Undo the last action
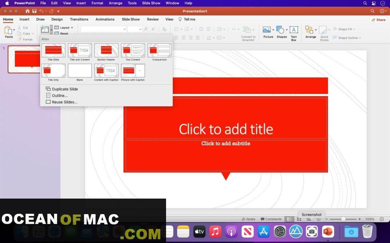The width and height of the screenshot is (390, 243). point(41,11)
